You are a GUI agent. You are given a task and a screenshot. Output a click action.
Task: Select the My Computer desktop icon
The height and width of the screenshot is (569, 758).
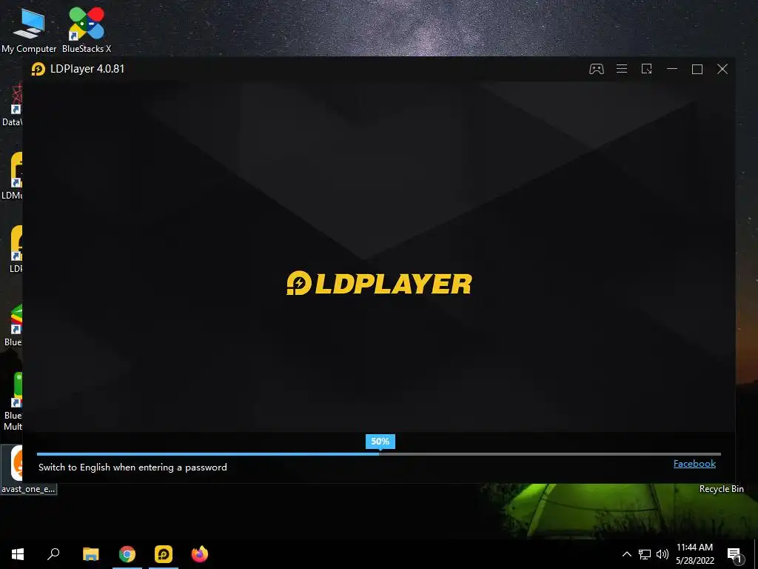[29, 30]
